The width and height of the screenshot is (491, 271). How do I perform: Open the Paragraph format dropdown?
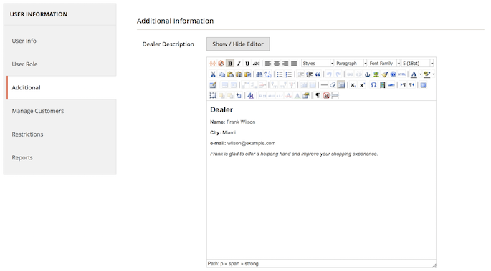351,64
